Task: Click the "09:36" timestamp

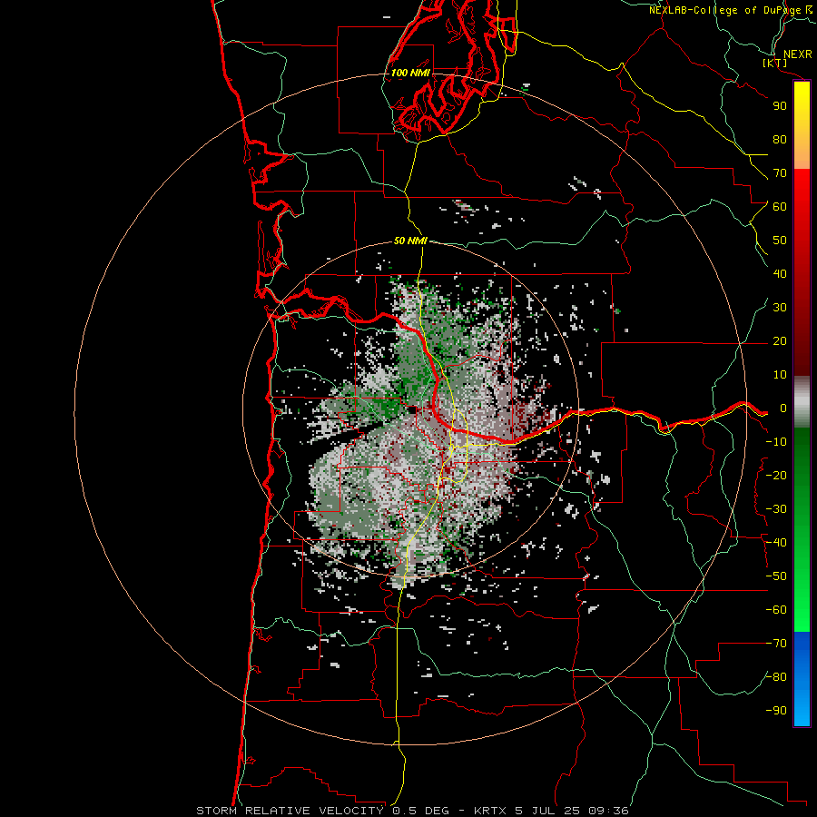Action: pos(608,811)
